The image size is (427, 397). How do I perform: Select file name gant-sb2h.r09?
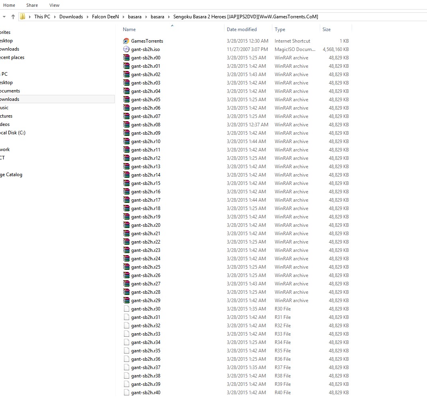point(146,133)
